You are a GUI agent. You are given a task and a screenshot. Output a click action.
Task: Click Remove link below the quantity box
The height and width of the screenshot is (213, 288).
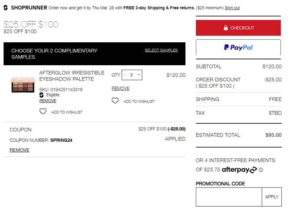120,88
